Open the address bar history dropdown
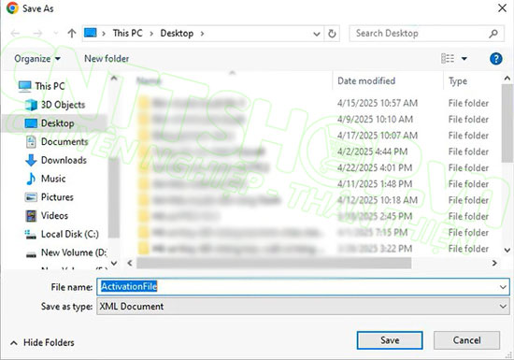 pyautogui.click(x=316, y=34)
